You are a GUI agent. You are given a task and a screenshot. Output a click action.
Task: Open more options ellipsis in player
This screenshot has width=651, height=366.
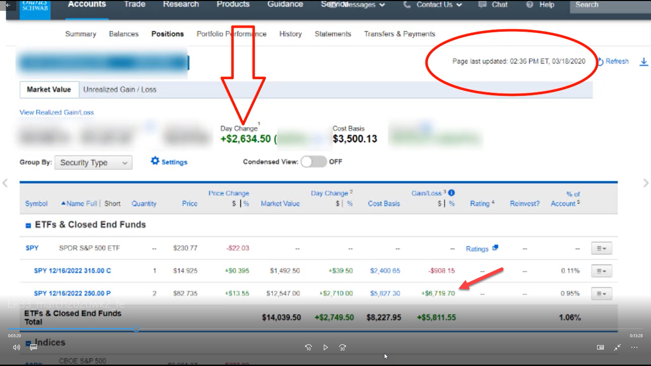coord(634,347)
